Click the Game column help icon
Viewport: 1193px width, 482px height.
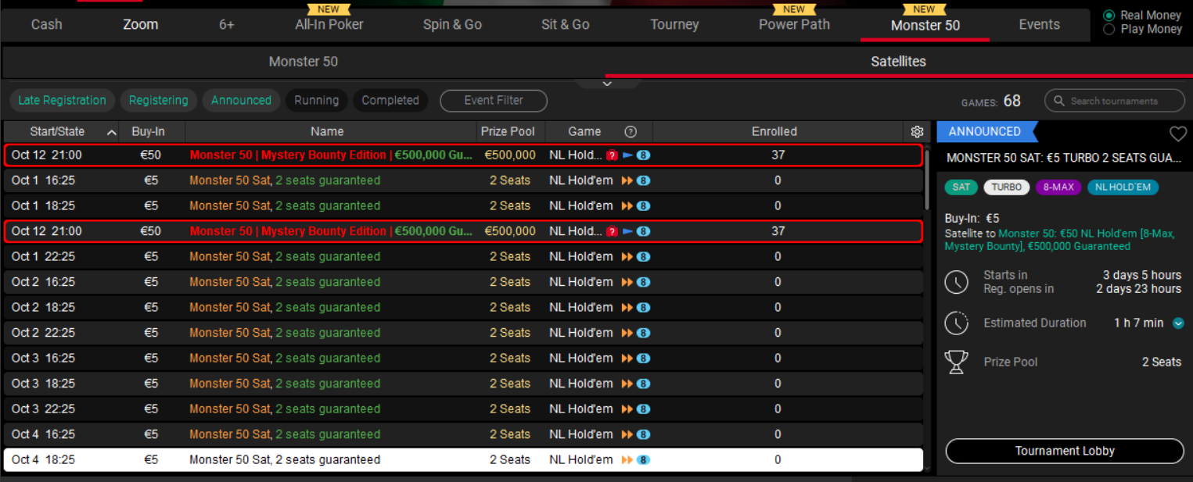pyautogui.click(x=631, y=132)
